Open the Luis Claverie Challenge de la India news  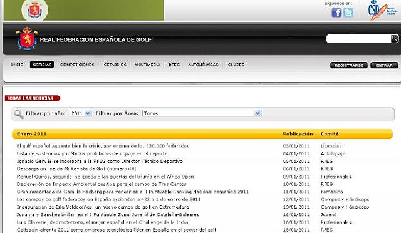102,222
